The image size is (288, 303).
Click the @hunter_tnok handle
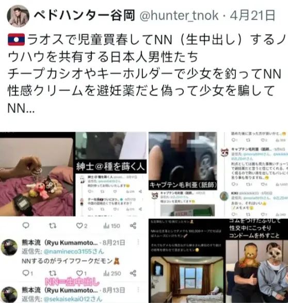pyautogui.click(x=179, y=15)
